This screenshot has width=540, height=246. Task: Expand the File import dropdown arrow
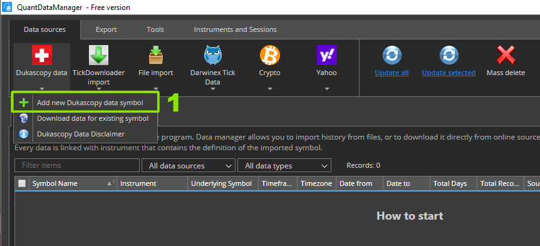[155, 89]
